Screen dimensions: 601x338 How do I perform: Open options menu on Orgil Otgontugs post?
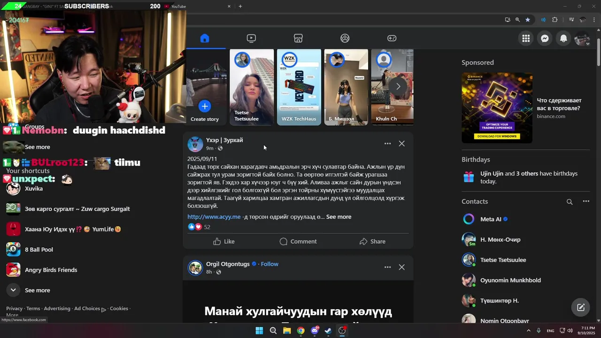pyautogui.click(x=387, y=267)
